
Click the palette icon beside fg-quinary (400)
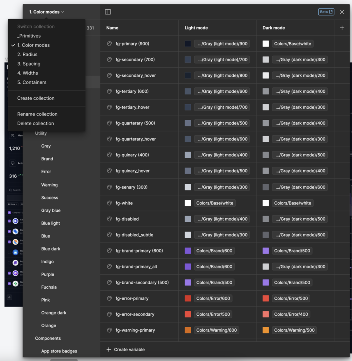(x=110, y=155)
